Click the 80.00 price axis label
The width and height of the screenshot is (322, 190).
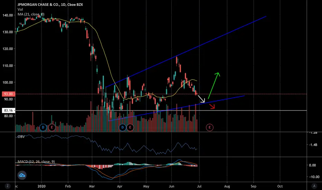[x=8, y=116]
